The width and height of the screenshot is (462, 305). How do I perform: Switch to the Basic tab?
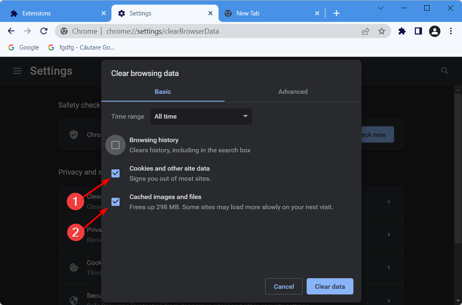(x=163, y=92)
